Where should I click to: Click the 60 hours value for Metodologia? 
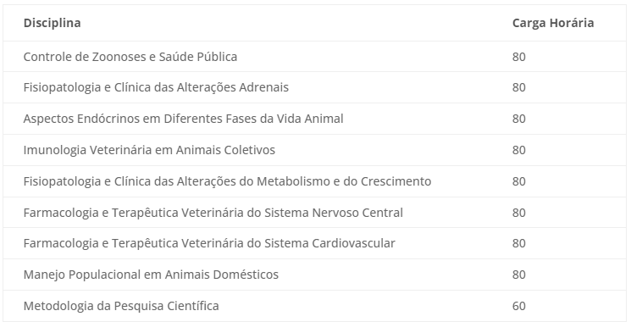point(518,306)
